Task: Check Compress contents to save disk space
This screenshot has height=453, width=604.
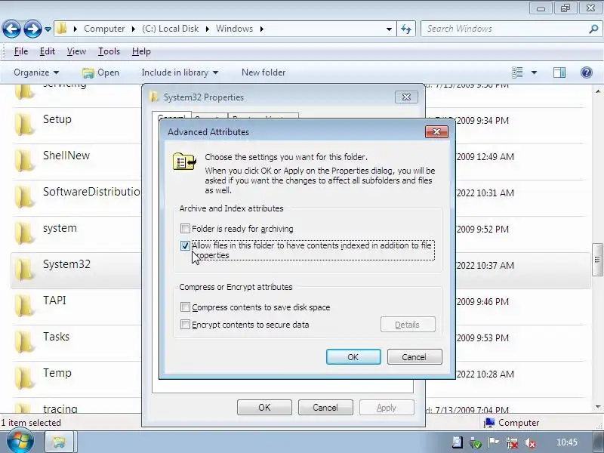Action: pyautogui.click(x=185, y=307)
